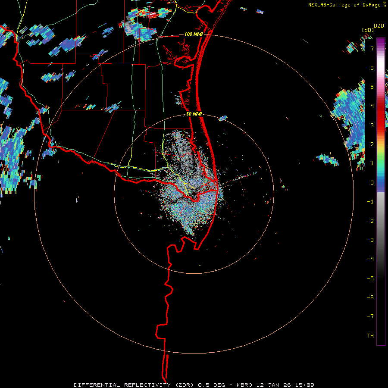Click the colorbar value -3 label
388x388 pixels.
[370, 240]
